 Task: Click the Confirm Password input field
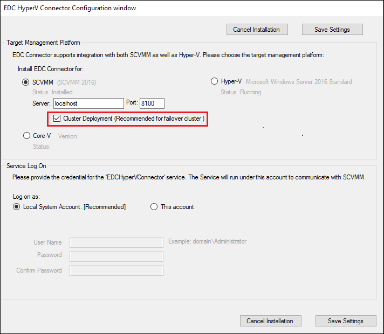click(116, 270)
